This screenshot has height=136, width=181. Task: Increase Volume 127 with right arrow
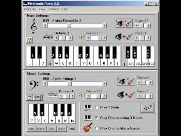click(104, 38)
